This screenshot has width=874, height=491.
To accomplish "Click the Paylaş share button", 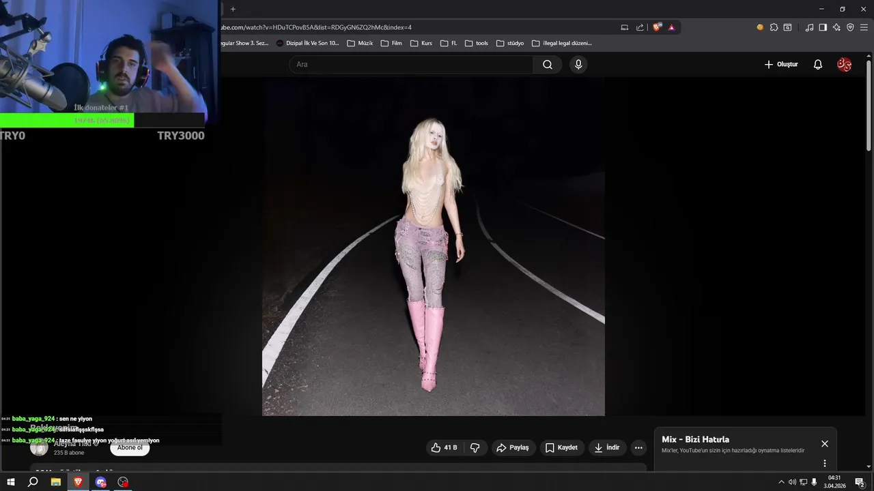I will (x=513, y=448).
